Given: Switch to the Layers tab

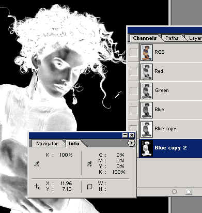Looking at the screenshot, I should [195, 38].
